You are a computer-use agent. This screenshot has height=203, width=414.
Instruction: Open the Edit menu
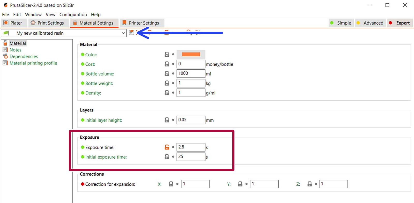pyautogui.click(x=17, y=14)
